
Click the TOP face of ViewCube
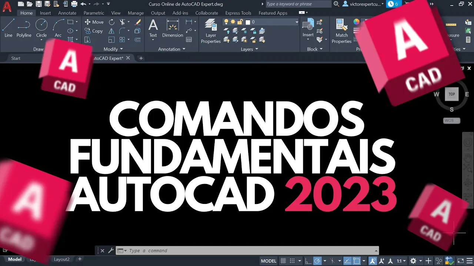[x=452, y=94]
